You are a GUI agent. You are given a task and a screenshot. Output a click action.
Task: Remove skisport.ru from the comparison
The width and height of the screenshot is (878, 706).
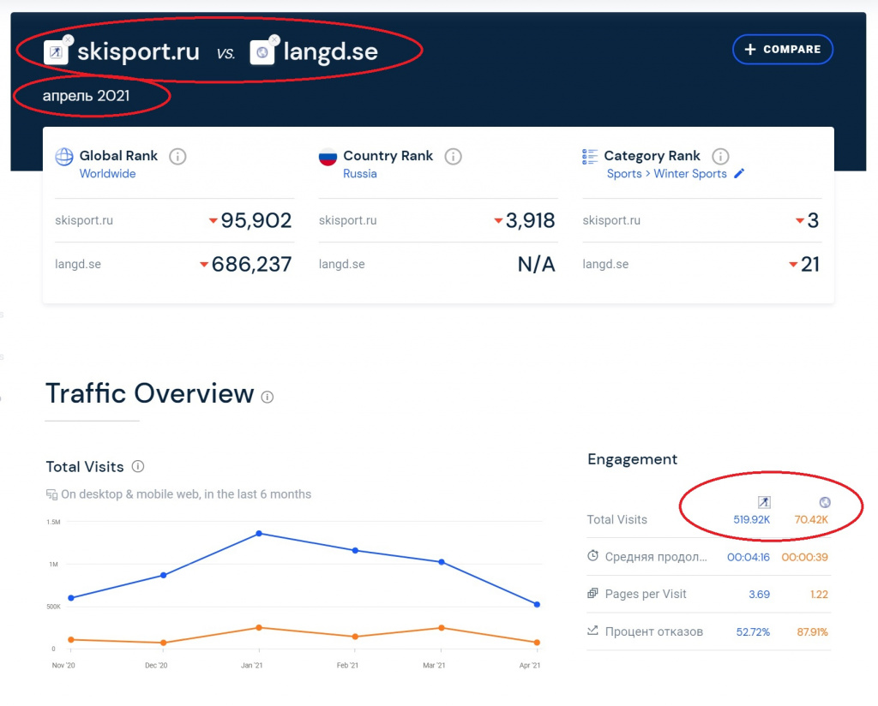68,39
